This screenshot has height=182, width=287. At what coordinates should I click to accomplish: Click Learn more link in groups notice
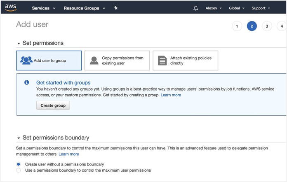pyautogui.click(x=171, y=95)
